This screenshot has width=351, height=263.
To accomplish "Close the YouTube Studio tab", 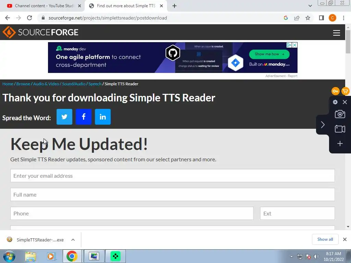I will [x=79, y=6].
